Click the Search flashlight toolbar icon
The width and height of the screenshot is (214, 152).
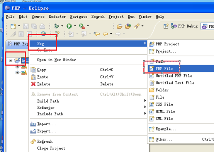(136, 26)
